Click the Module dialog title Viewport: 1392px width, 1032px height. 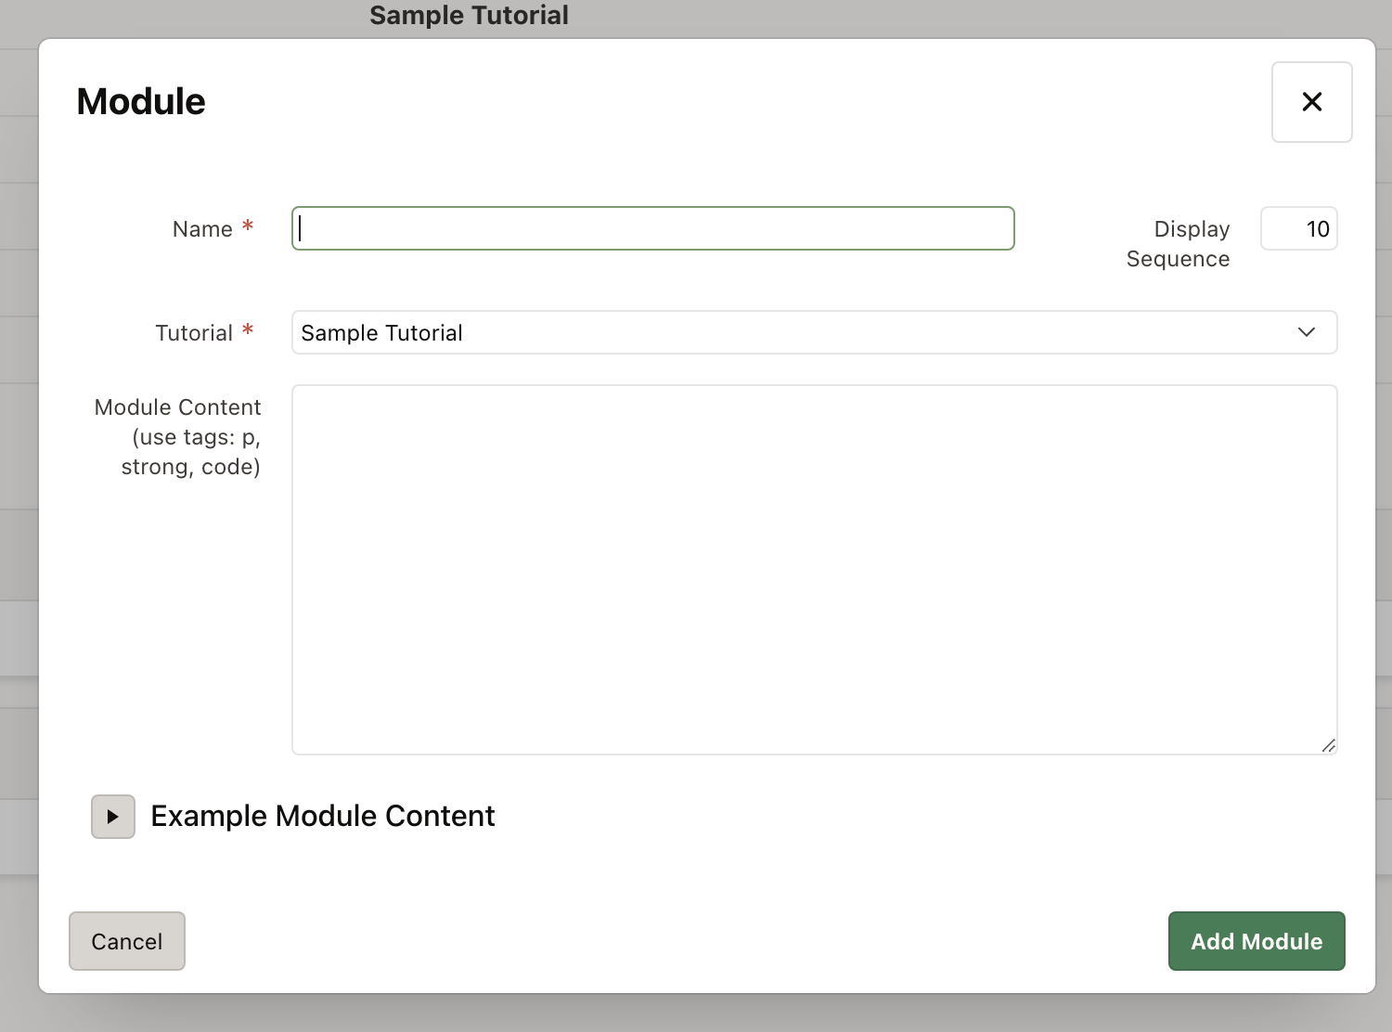coord(141,101)
